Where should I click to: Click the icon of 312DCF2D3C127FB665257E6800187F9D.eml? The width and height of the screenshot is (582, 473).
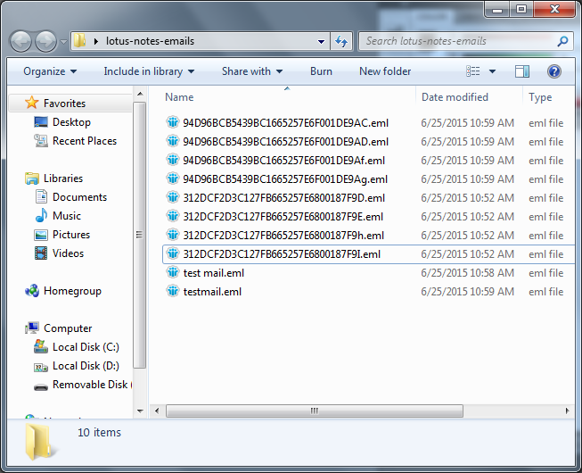point(172,197)
